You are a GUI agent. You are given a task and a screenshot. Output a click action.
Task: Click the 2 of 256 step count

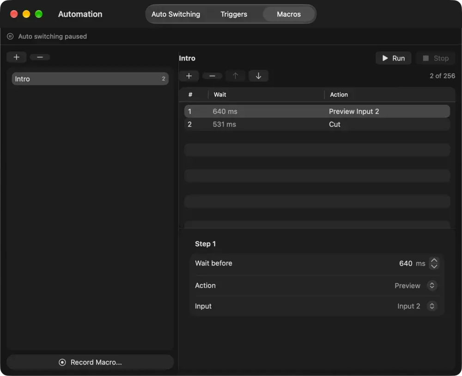442,76
